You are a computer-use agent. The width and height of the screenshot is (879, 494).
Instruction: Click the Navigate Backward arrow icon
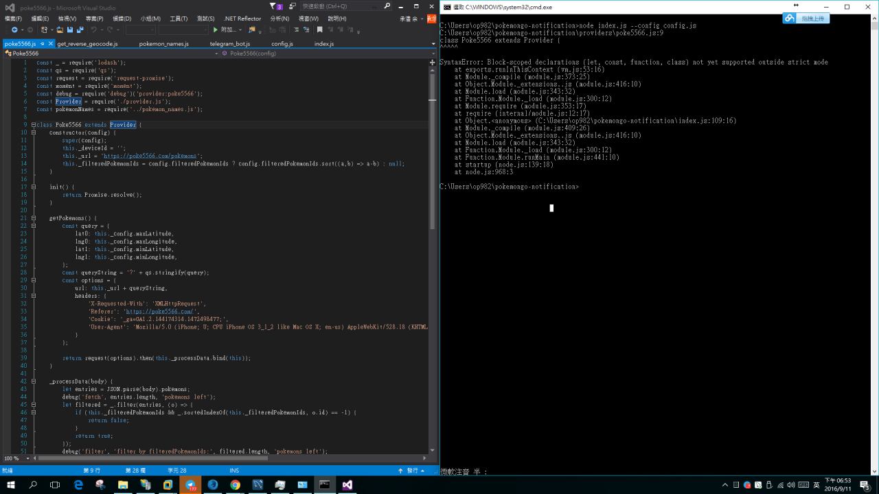(x=14, y=30)
